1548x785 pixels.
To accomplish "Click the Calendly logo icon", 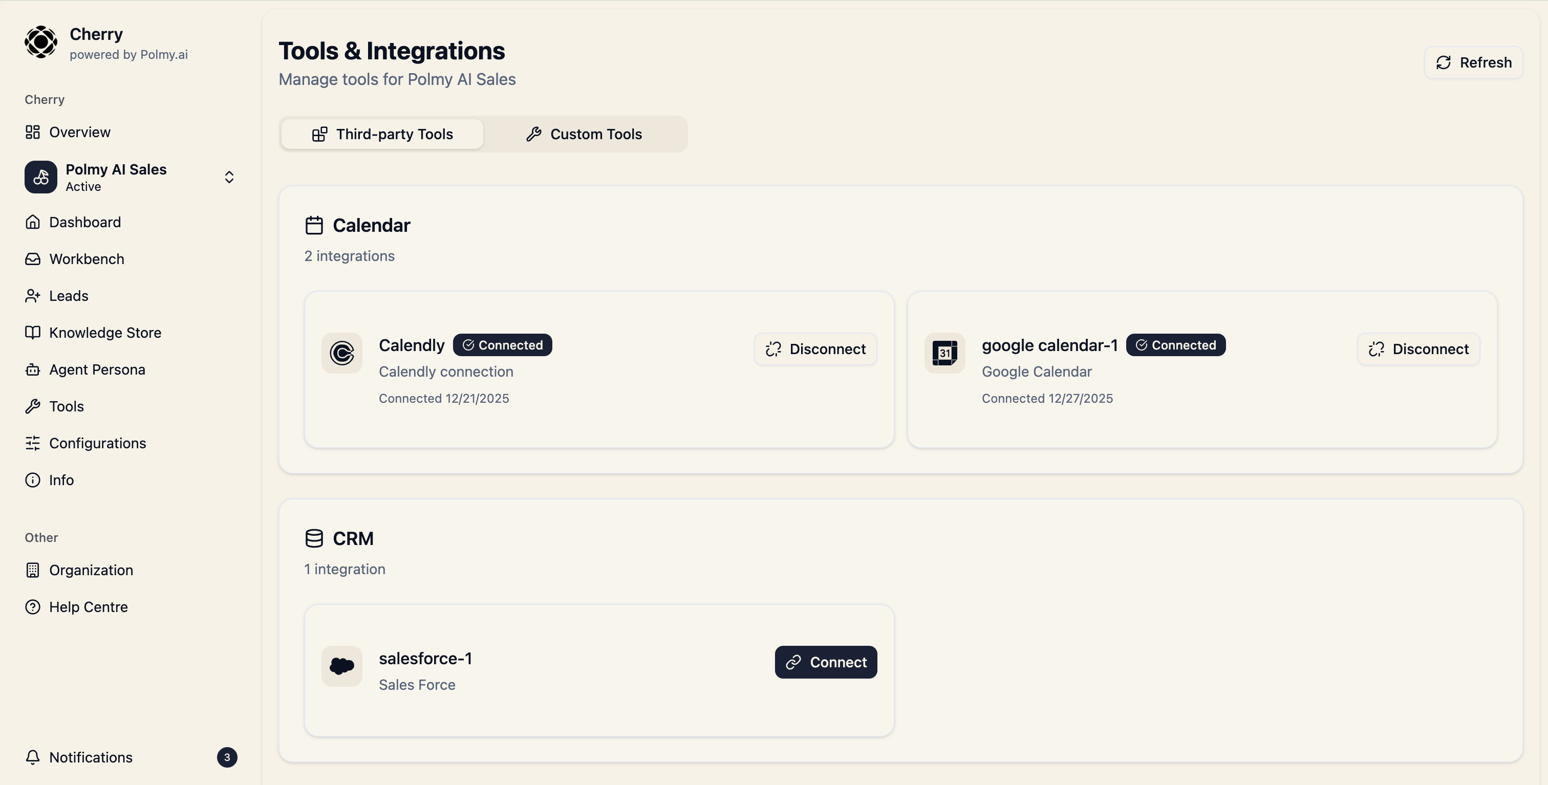I will 341,353.
